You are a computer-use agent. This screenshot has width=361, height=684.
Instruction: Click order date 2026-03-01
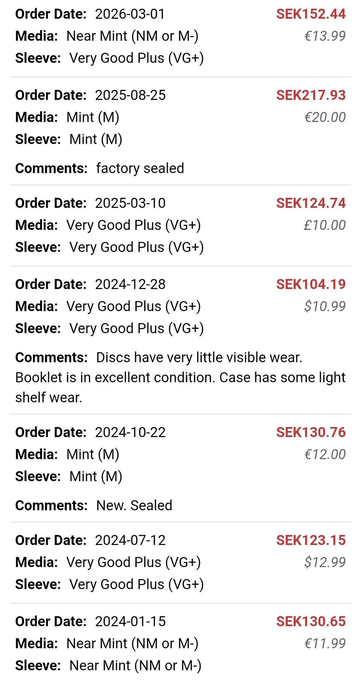point(130,14)
